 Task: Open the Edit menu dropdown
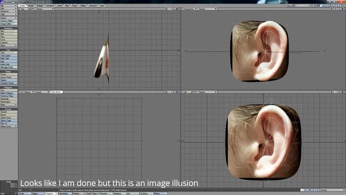[x=9, y=9]
